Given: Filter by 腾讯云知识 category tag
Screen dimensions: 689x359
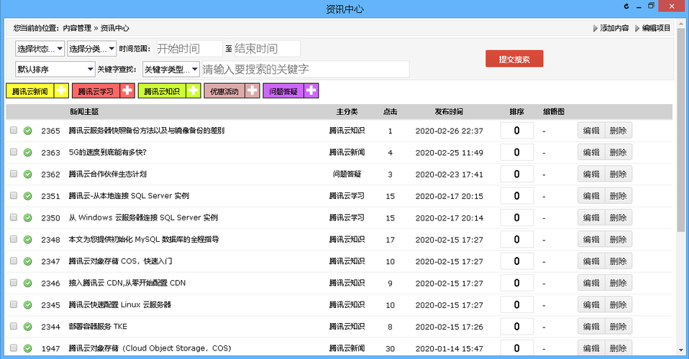Looking at the screenshot, I should click(x=162, y=91).
